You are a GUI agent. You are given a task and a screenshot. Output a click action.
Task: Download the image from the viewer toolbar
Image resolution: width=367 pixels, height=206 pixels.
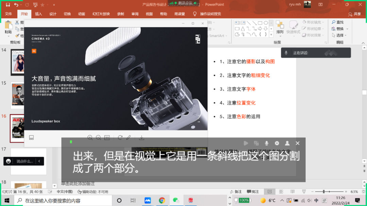click(x=142, y=137)
